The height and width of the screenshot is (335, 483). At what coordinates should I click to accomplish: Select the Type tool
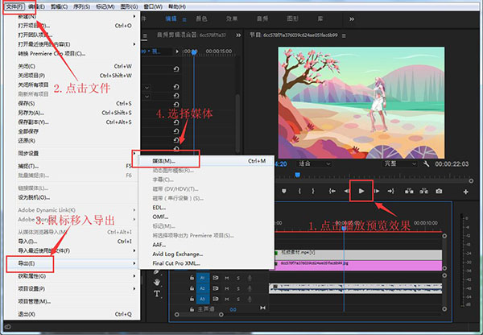click(x=157, y=293)
